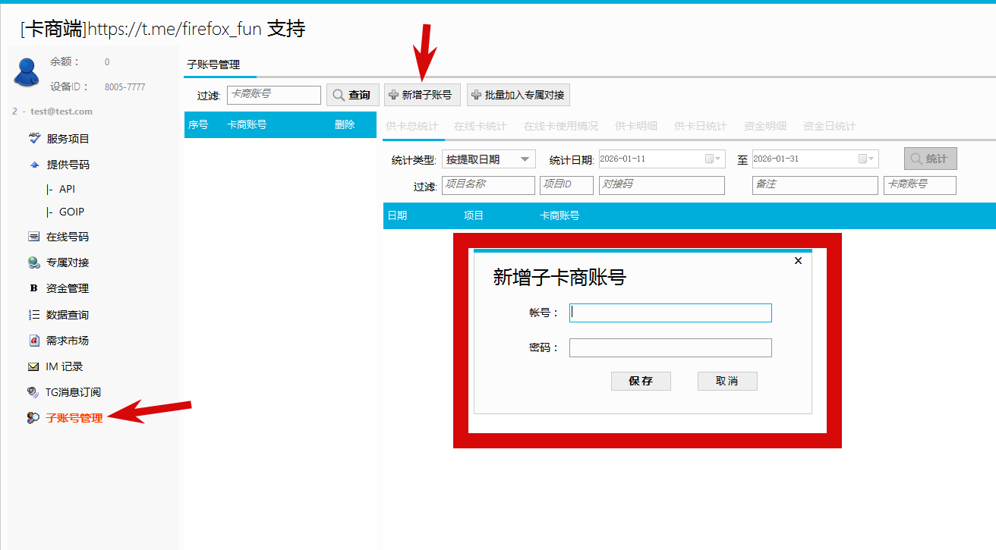Focus the 帐号 input in dialog
This screenshot has width=996, height=550.
point(670,313)
